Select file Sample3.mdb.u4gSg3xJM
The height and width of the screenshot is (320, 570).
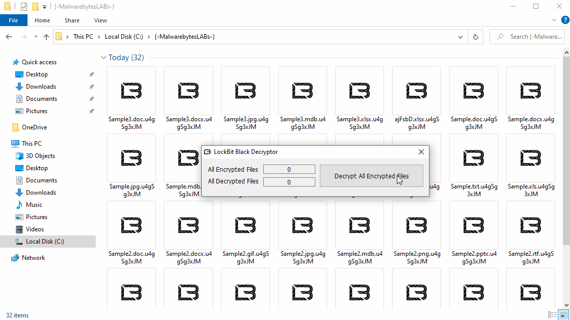pyautogui.click(x=303, y=98)
